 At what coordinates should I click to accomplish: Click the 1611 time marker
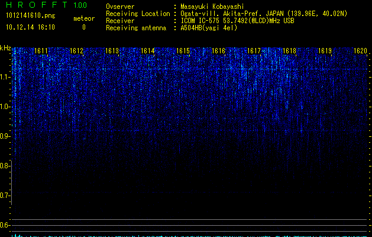(x=41, y=51)
